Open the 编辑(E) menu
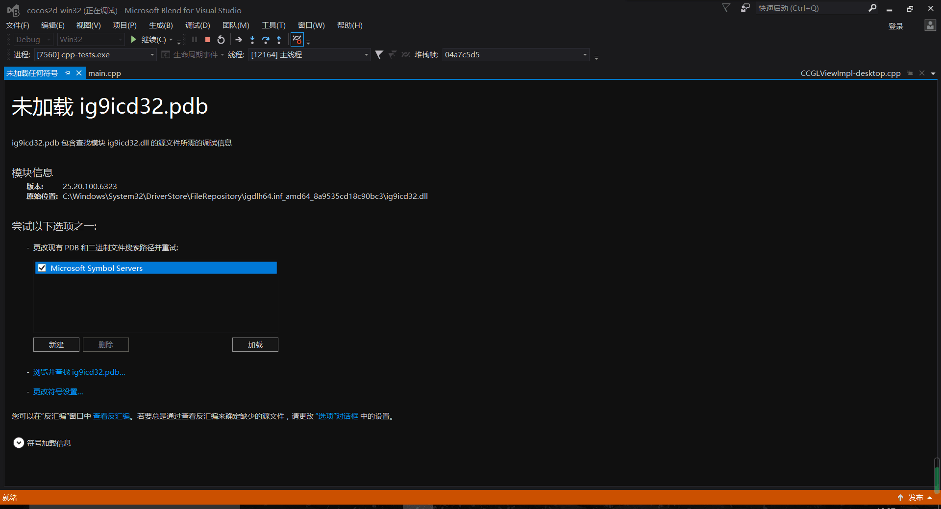Viewport: 941px width, 509px height. [53, 25]
